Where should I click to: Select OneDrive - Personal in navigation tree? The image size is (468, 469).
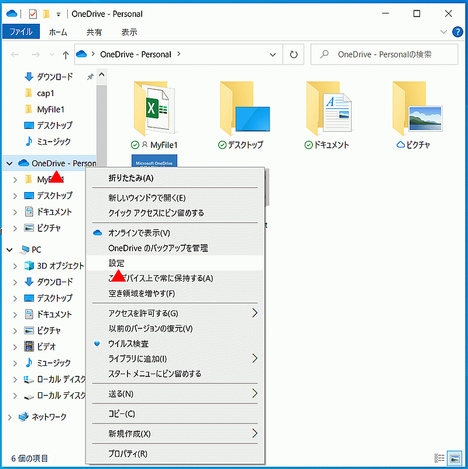pyautogui.click(x=64, y=163)
